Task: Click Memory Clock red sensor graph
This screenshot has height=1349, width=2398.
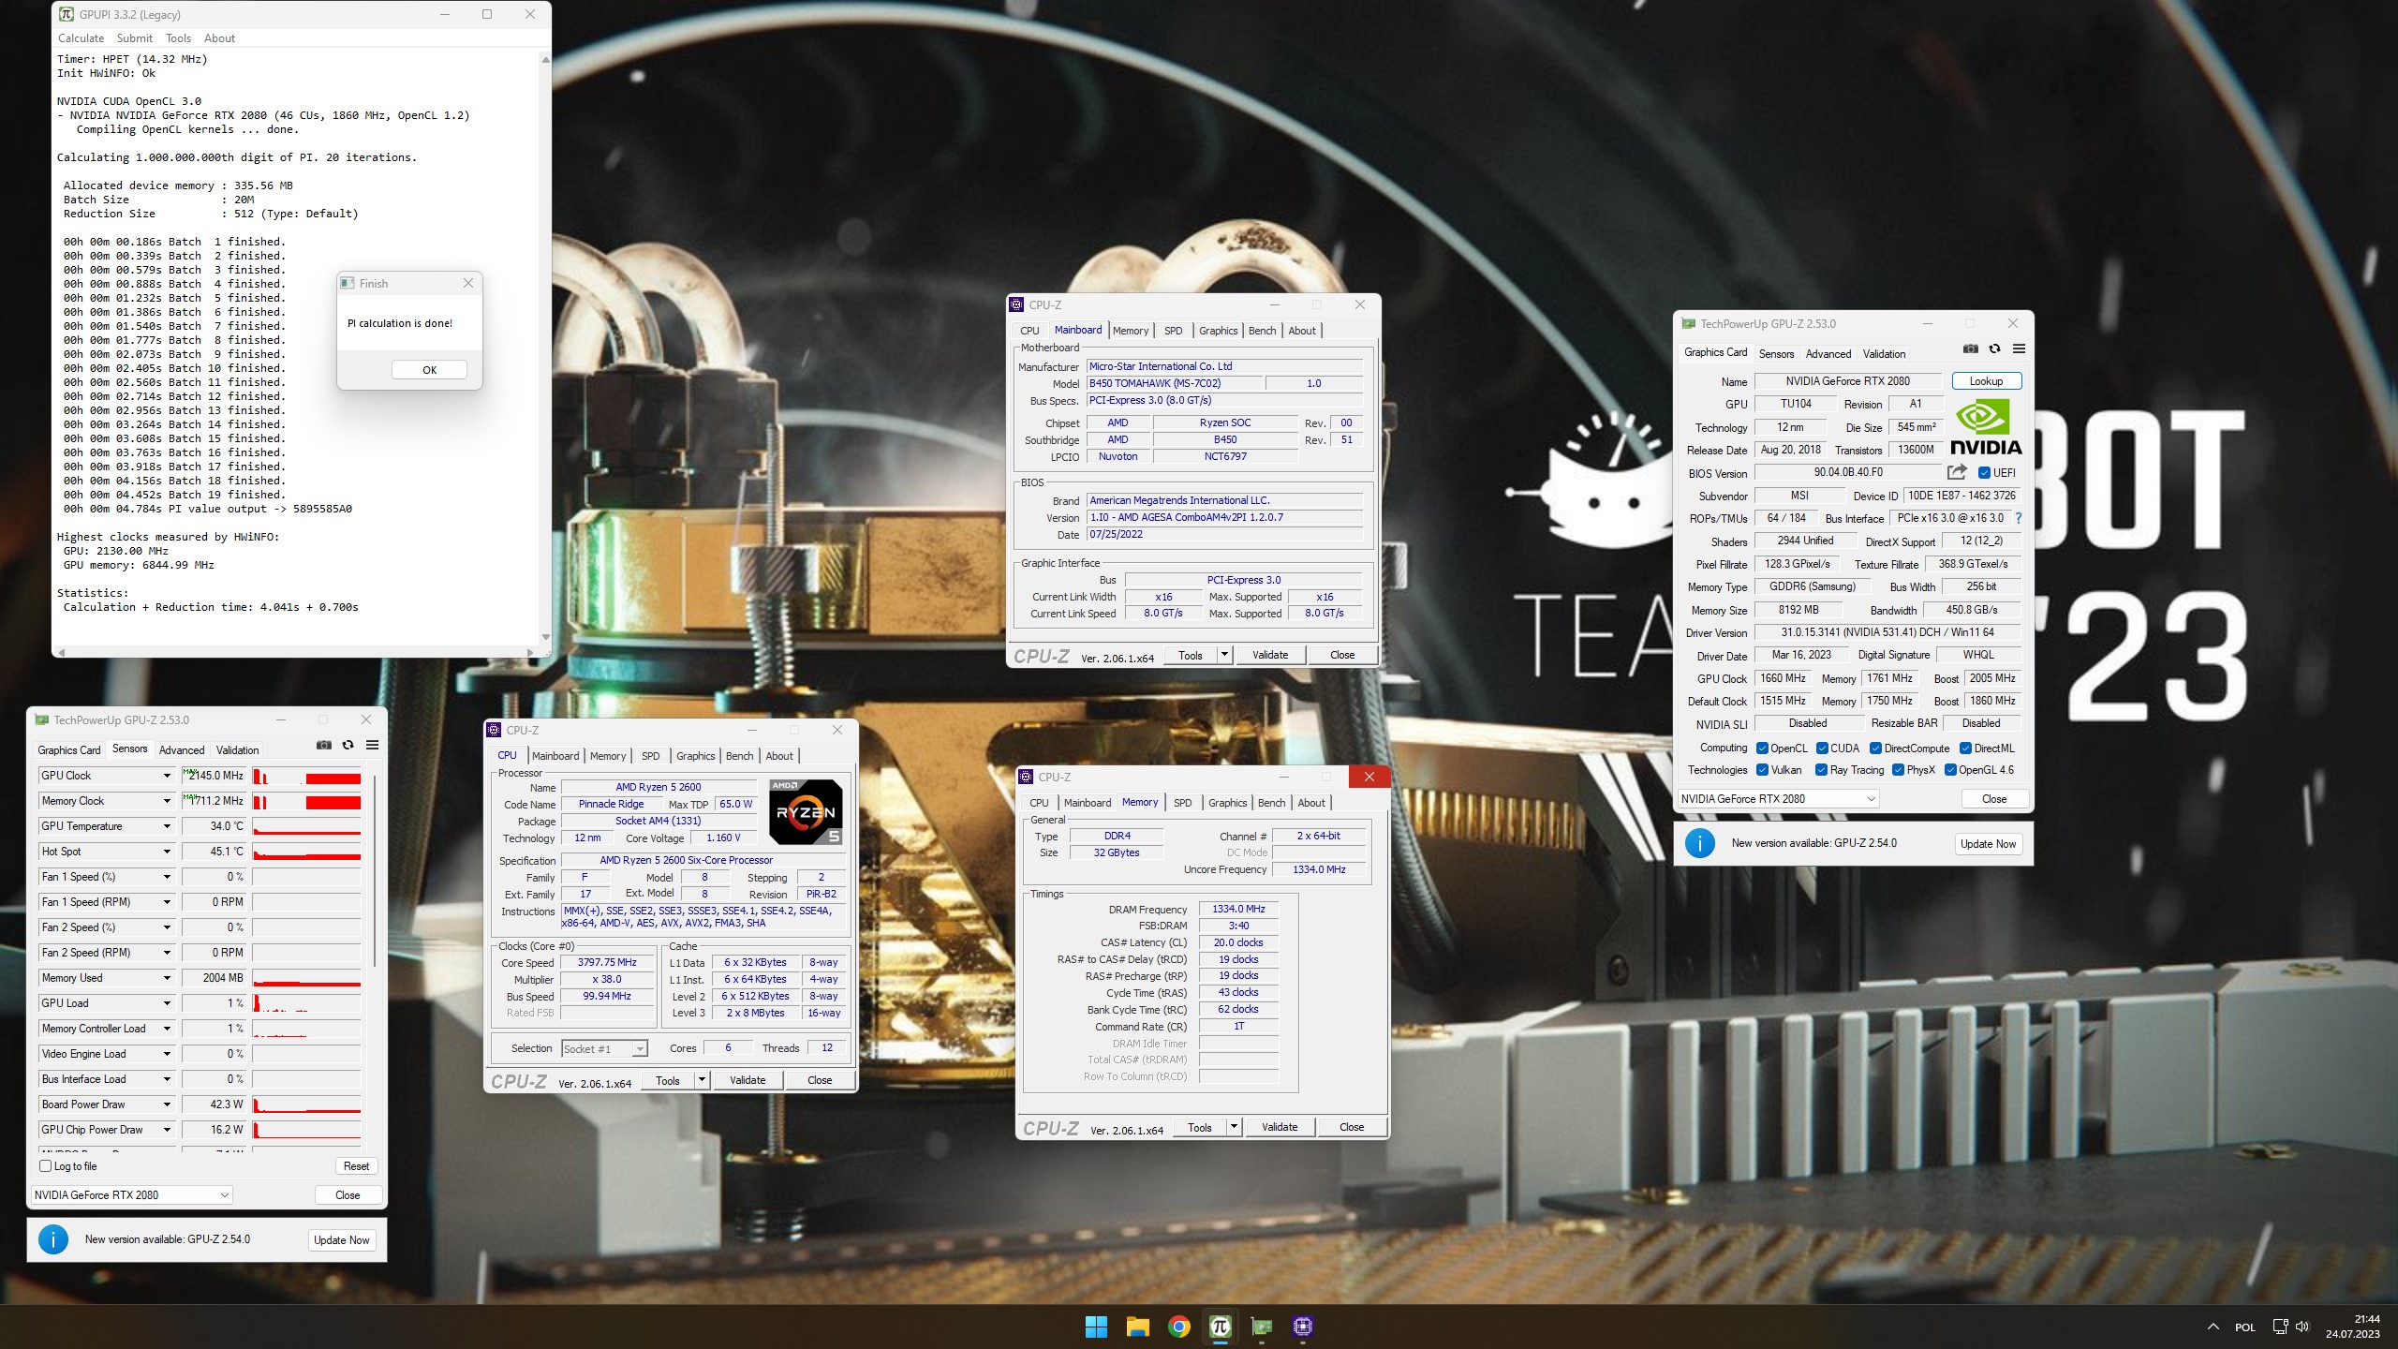Action: coord(306,801)
